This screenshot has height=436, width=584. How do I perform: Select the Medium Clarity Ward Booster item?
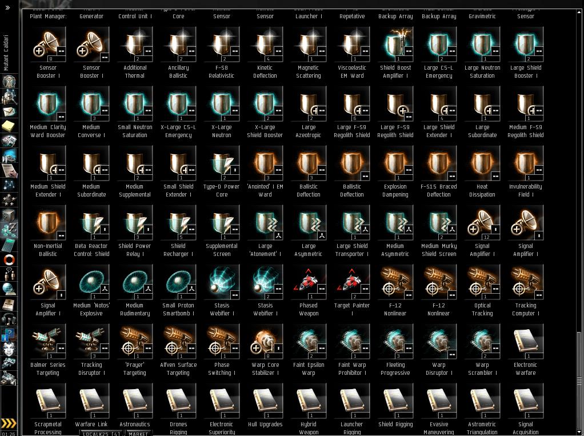(48, 103)
